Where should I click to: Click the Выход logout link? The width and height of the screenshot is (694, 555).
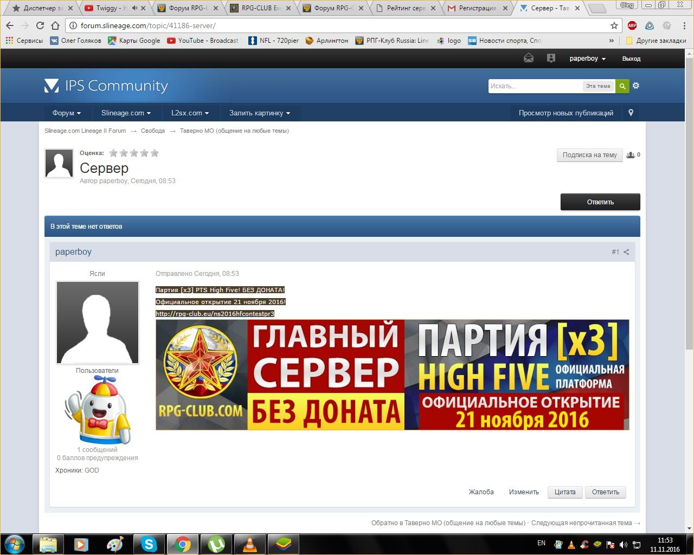pyautogui.click(x=631, y=59)
